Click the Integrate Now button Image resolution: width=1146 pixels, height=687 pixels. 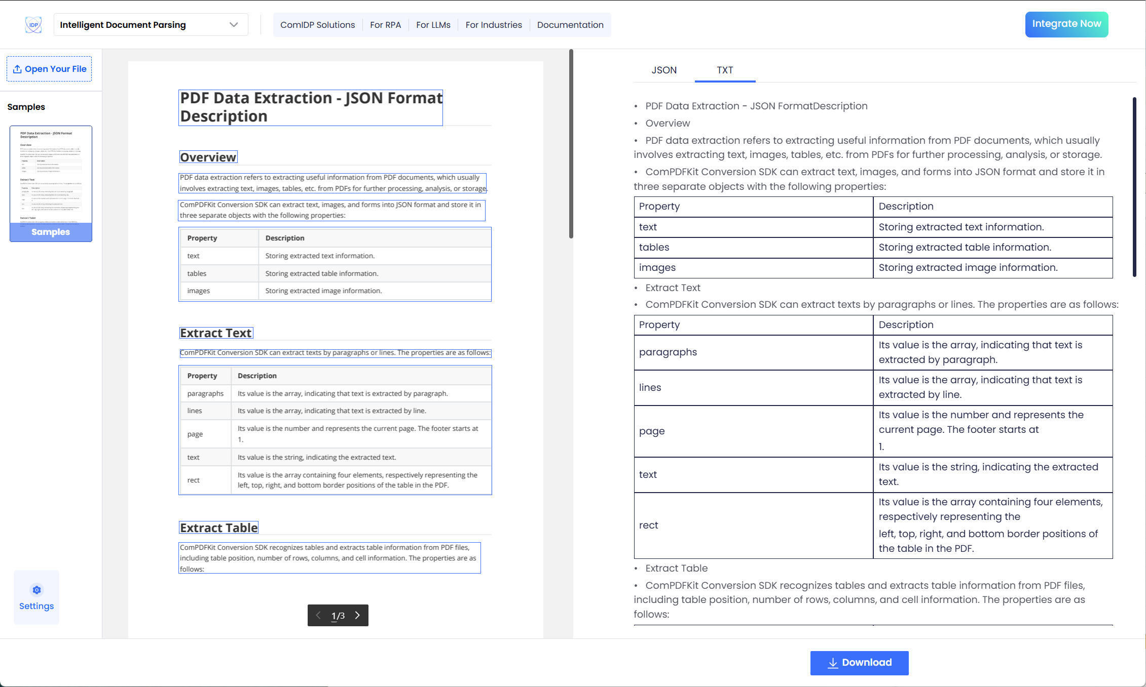point(1066,24)
